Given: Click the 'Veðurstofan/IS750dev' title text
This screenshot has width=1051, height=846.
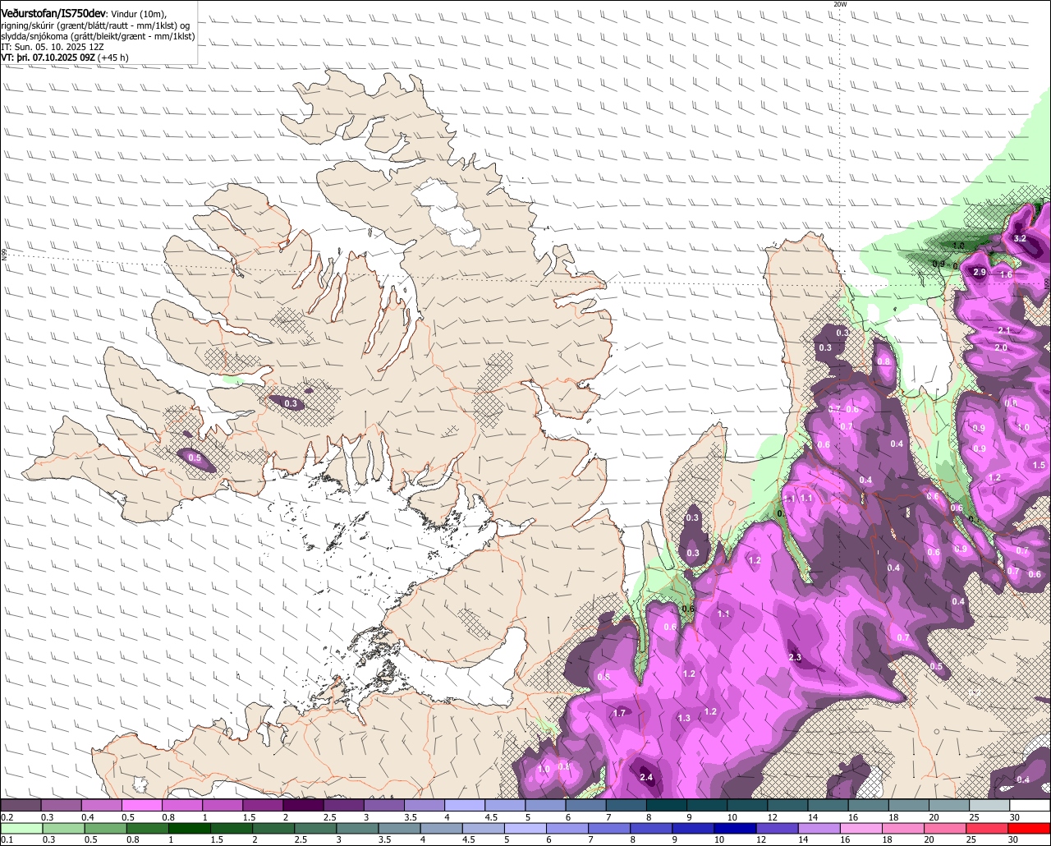Looking at the screenshot, I should 53,13.
